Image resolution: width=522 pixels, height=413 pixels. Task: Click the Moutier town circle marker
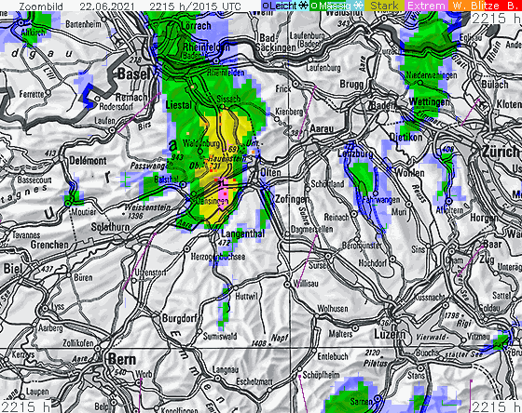(x=68, y=204)
